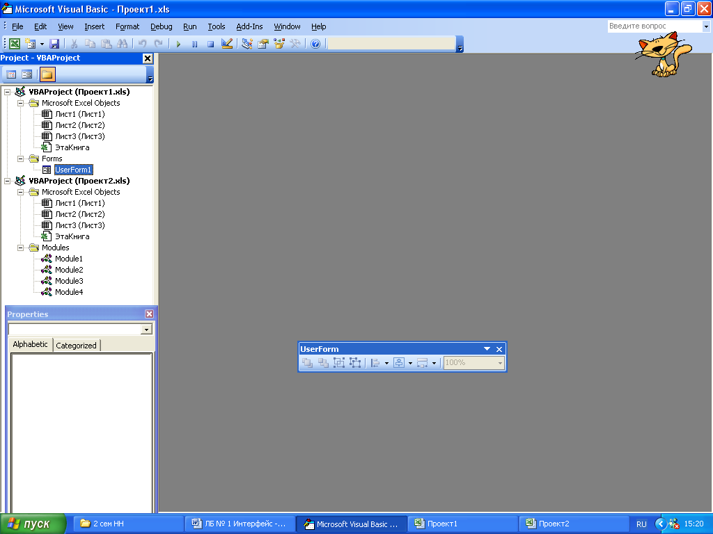Select Module4 in the tree

(x=69, y=292)
